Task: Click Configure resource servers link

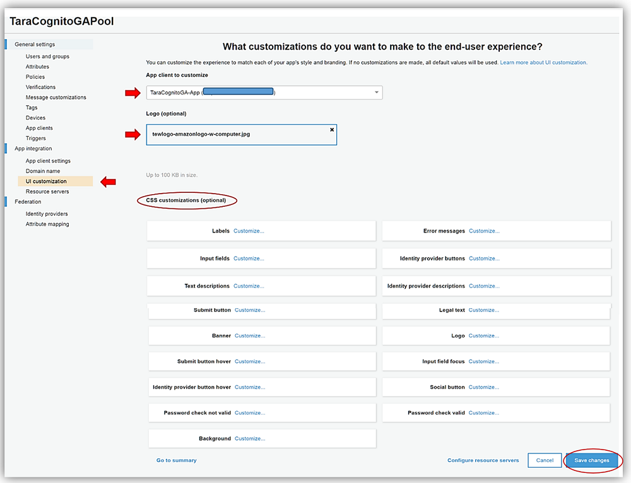Action: coord(483,461)
